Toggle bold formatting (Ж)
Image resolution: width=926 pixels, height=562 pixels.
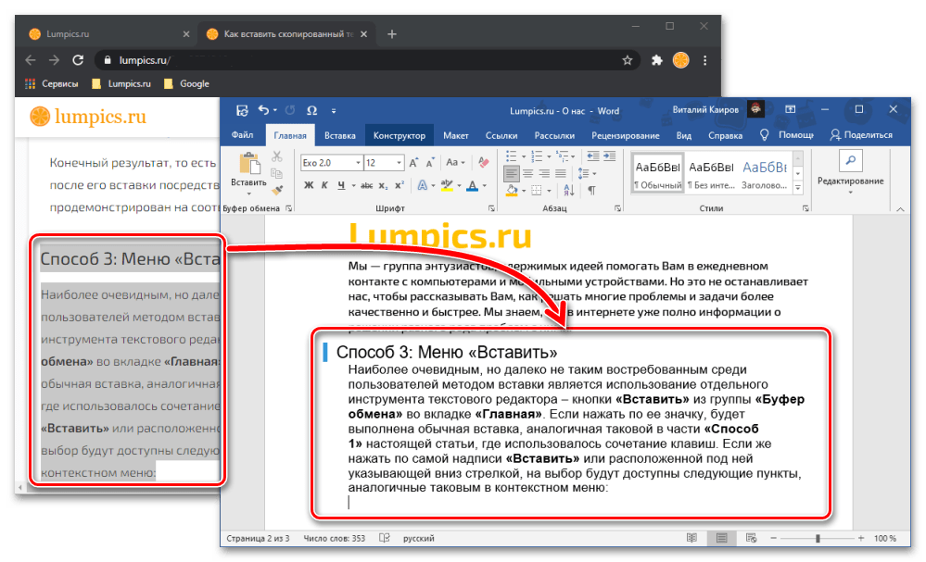[x=309, y=185]
